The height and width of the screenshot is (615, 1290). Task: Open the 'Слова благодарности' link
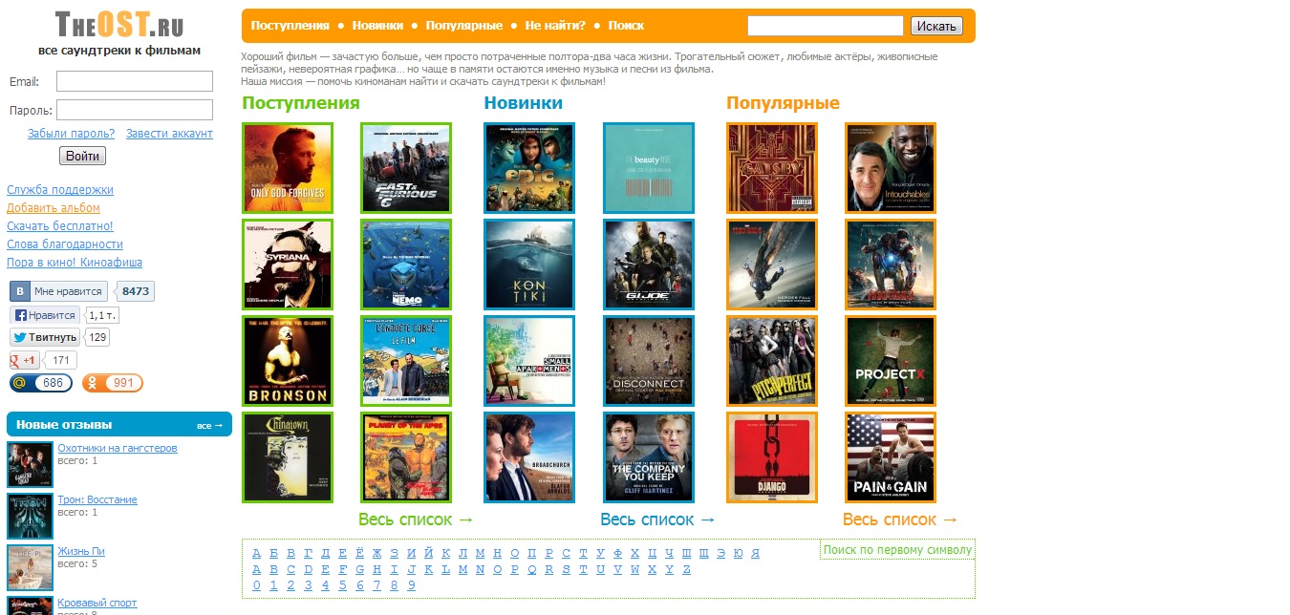point(65,244)
